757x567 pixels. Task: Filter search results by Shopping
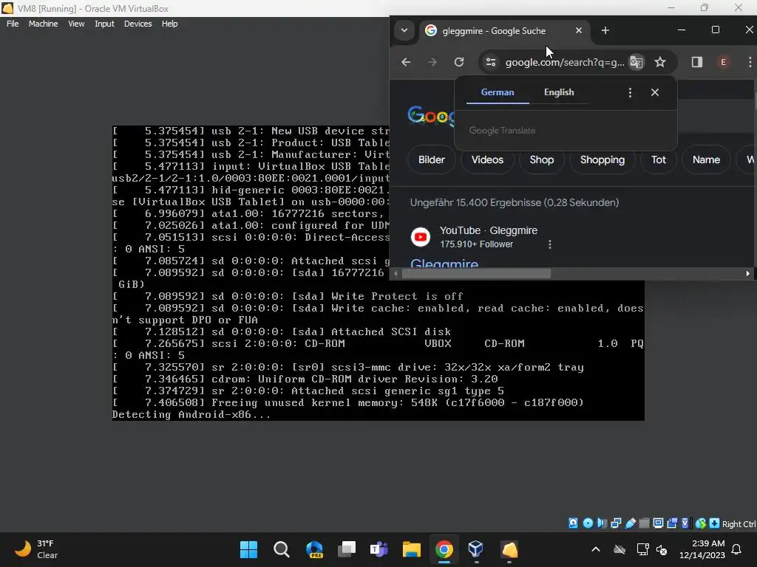pyautogui.click(x=602, y=159)
